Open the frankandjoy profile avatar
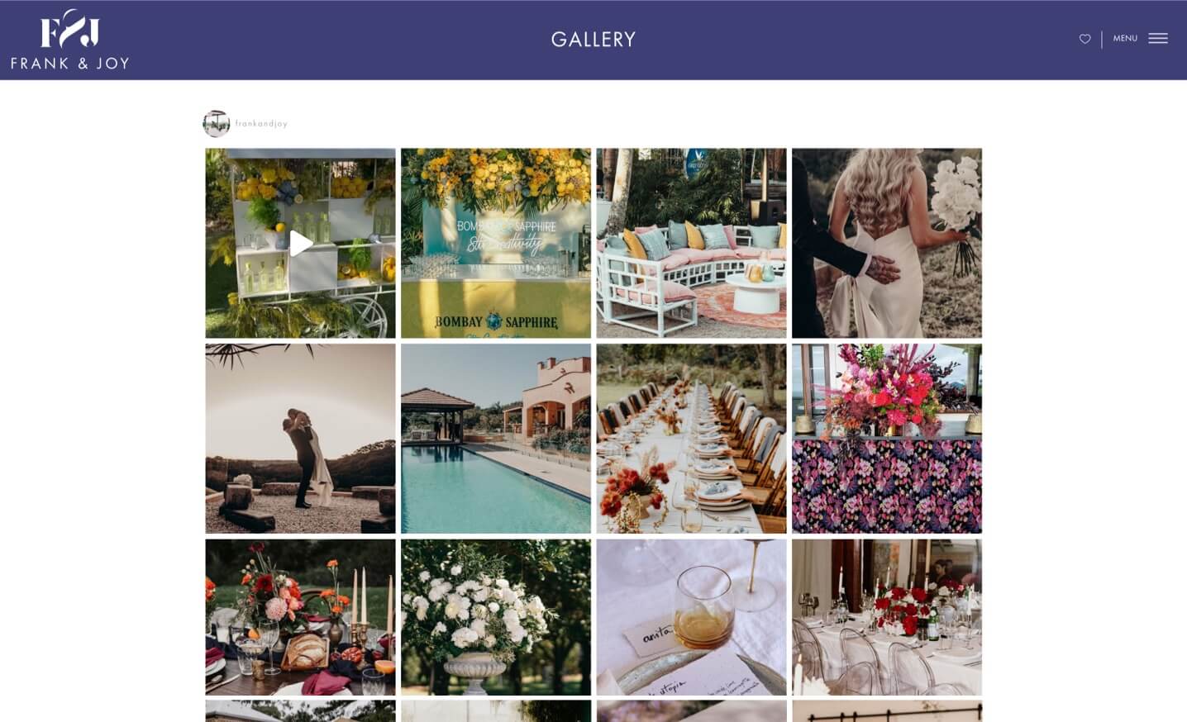 pyautogui.click(x=216, y=123)
